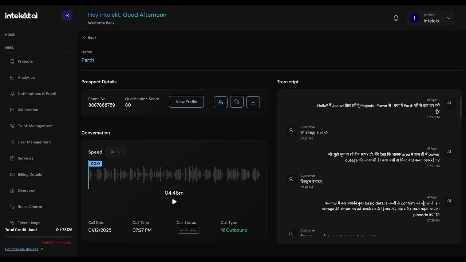
Task: Click the Token Usage sidebar icon
Action: pyautogui.click(x=12, y=223)
